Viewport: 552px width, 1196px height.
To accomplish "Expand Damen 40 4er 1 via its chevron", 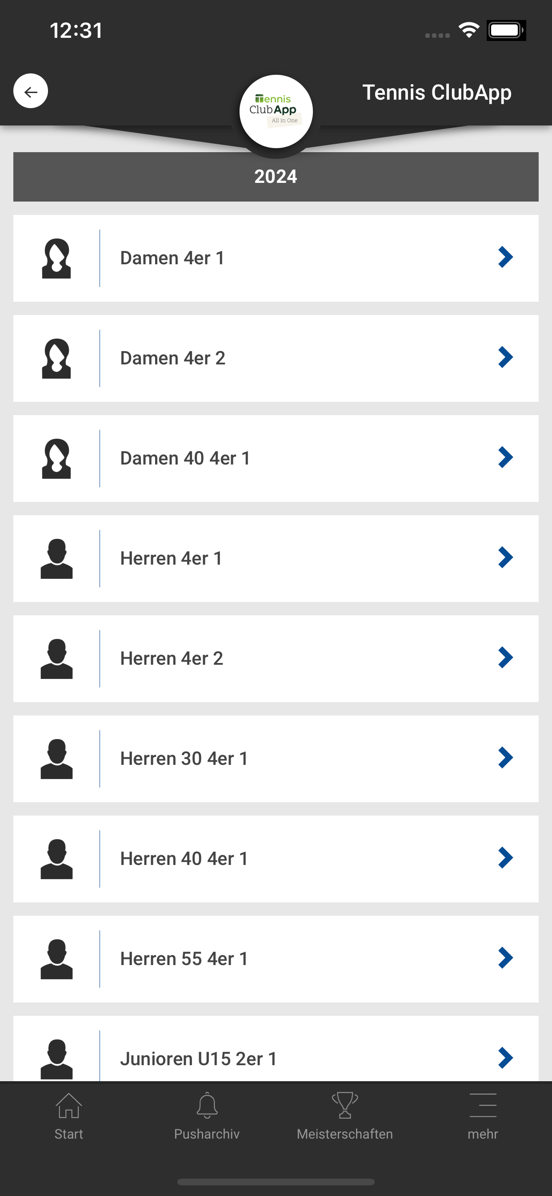I will coord(505,457).
